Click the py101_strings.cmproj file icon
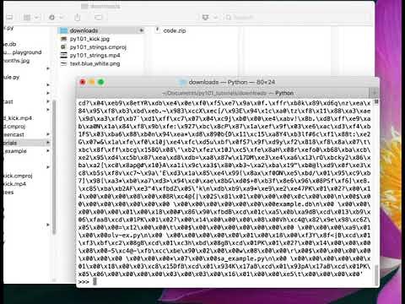Screen dimensions: 405x304 point(64,47)
